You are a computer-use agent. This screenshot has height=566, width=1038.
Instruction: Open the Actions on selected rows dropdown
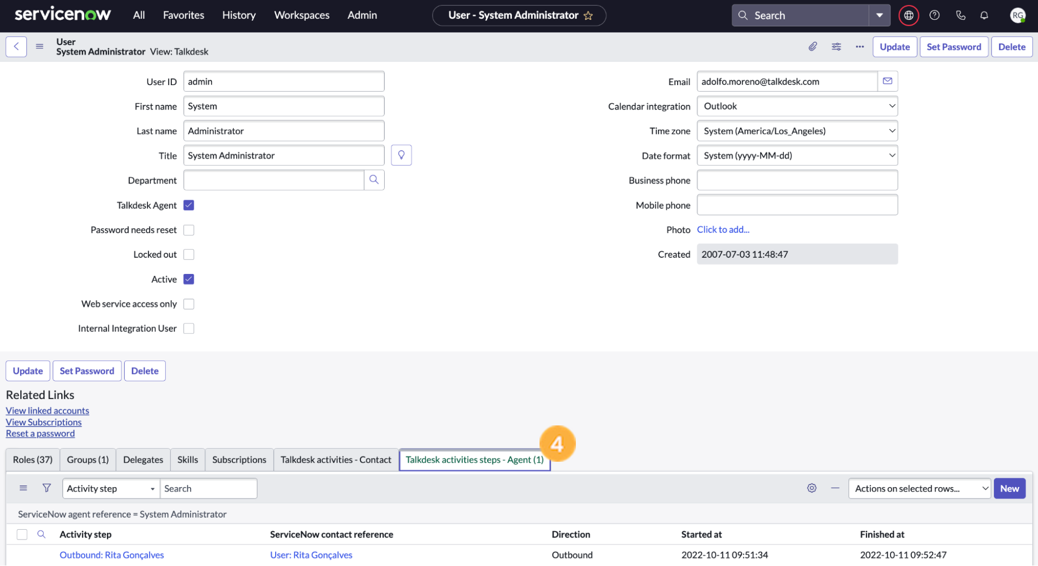click(919, 488)
